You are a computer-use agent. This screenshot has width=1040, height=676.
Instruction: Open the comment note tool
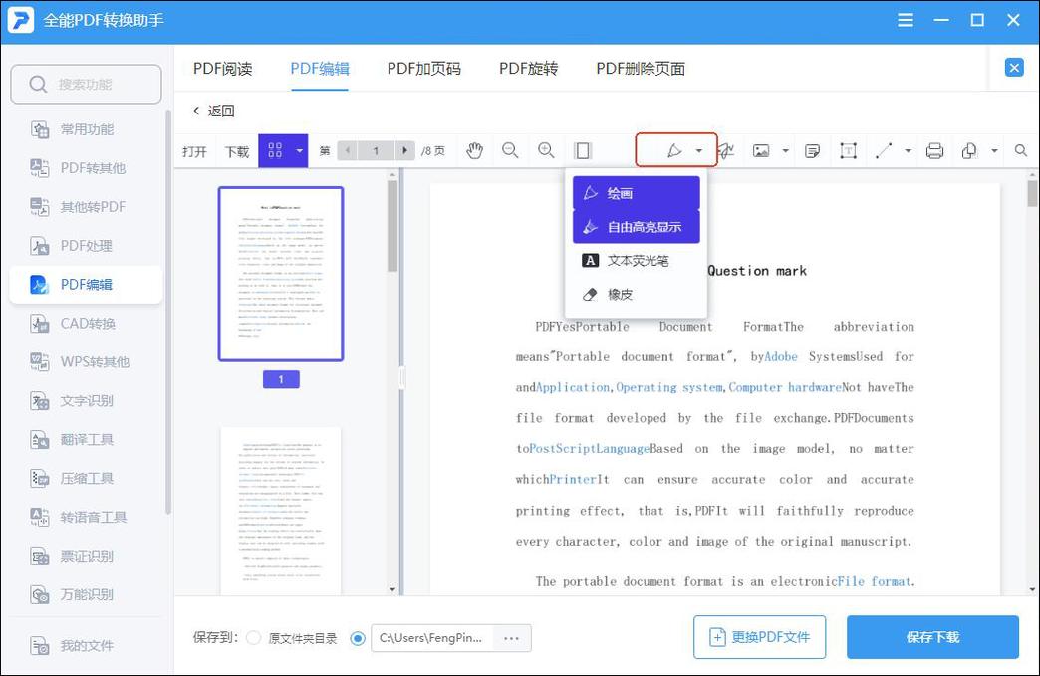pyautogui.click(x=812, y=150)
